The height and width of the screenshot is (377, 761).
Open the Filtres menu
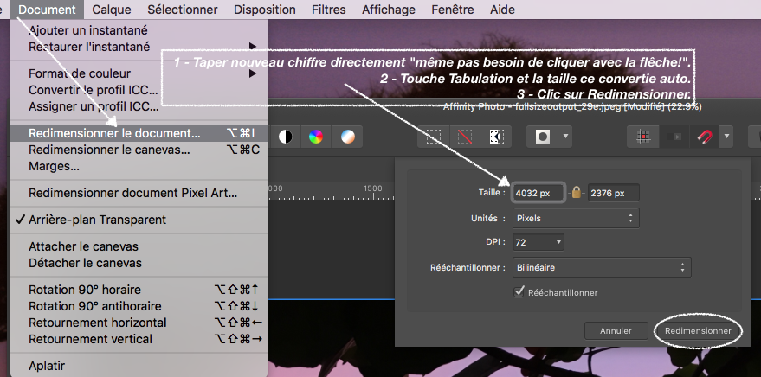click(329, 10)
